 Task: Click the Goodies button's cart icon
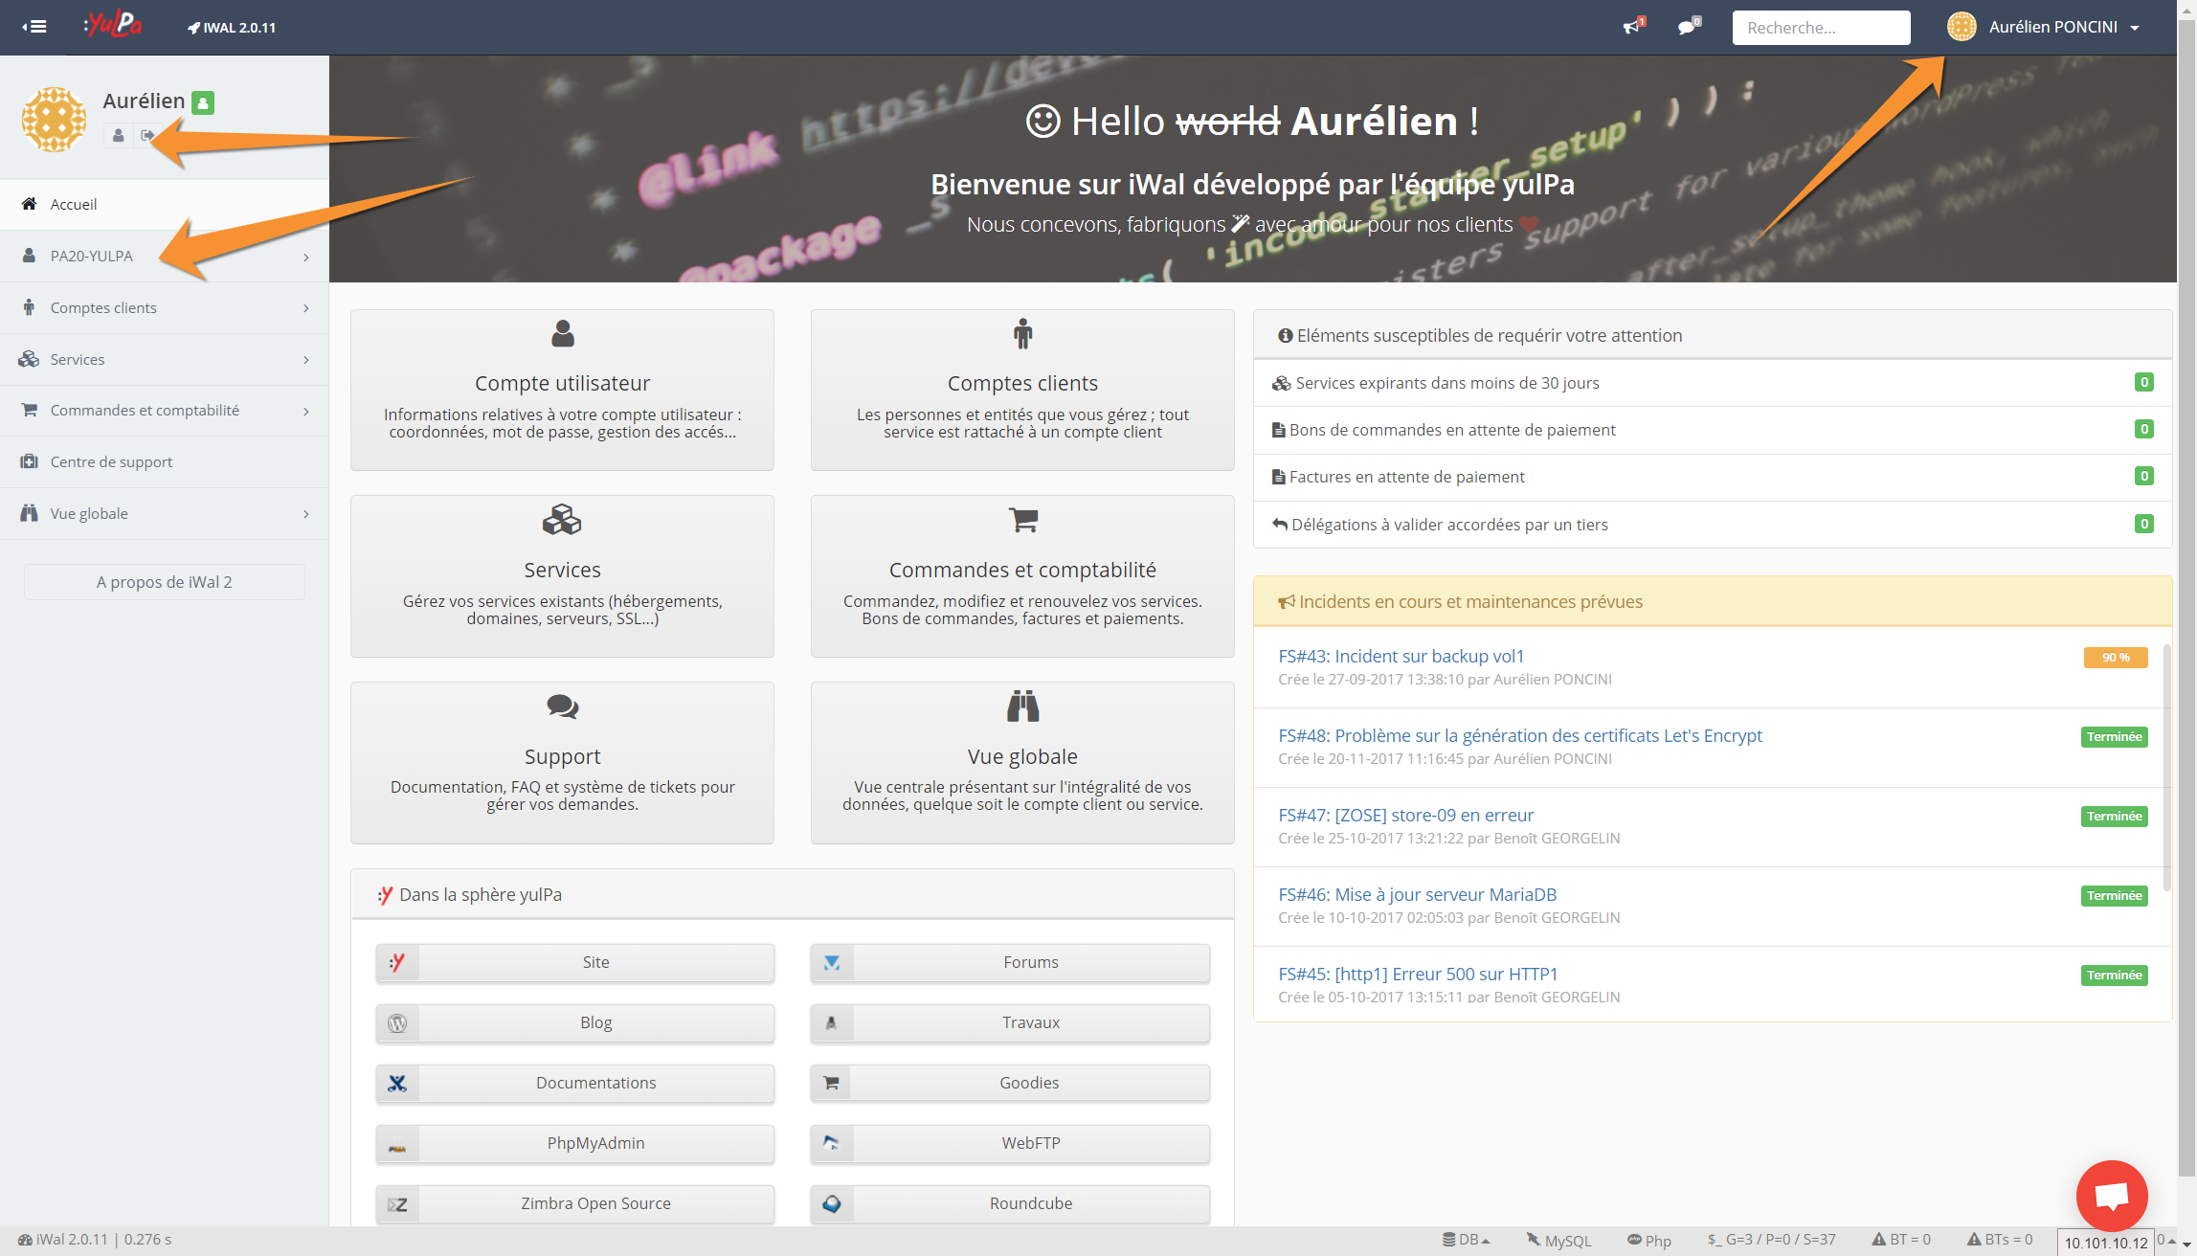point(832,1083)
